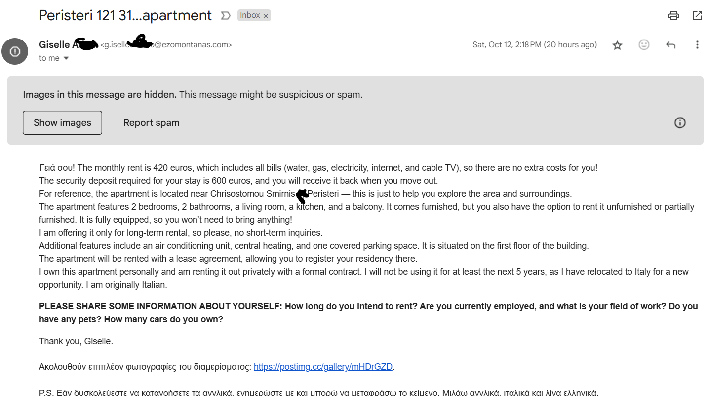Open the postimg.cc gallery link

click(323, 367)
